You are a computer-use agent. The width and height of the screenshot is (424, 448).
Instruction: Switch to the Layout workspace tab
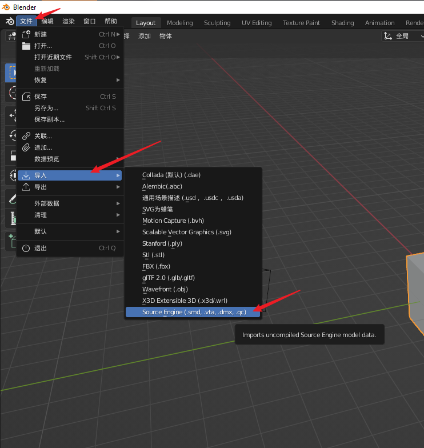pos(146,23)
